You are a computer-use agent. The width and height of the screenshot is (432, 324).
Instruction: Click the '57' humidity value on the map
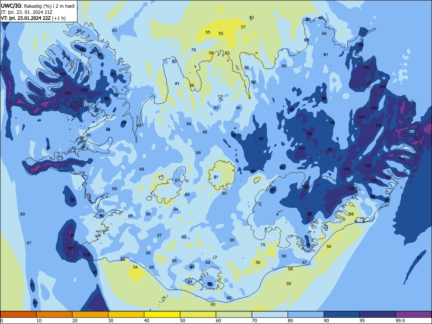coord(243,27)
